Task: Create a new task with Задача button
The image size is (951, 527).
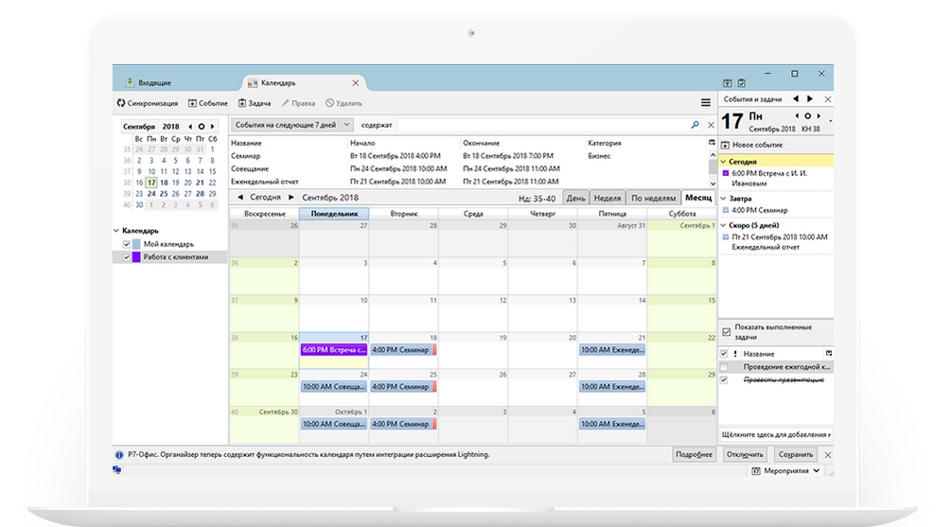Action: tap(255, 103)
